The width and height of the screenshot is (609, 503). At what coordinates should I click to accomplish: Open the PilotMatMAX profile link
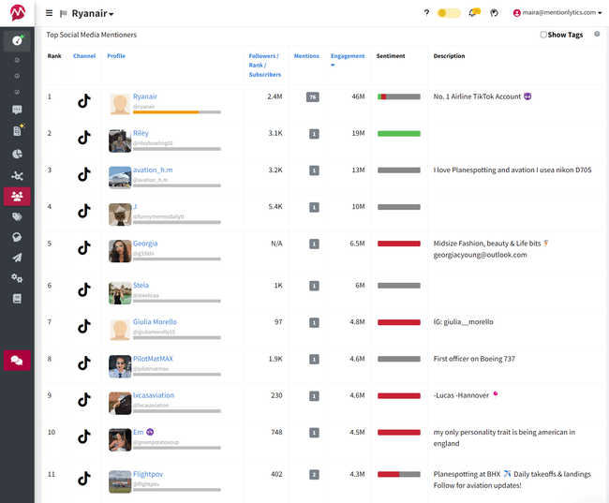click(153, 359)
